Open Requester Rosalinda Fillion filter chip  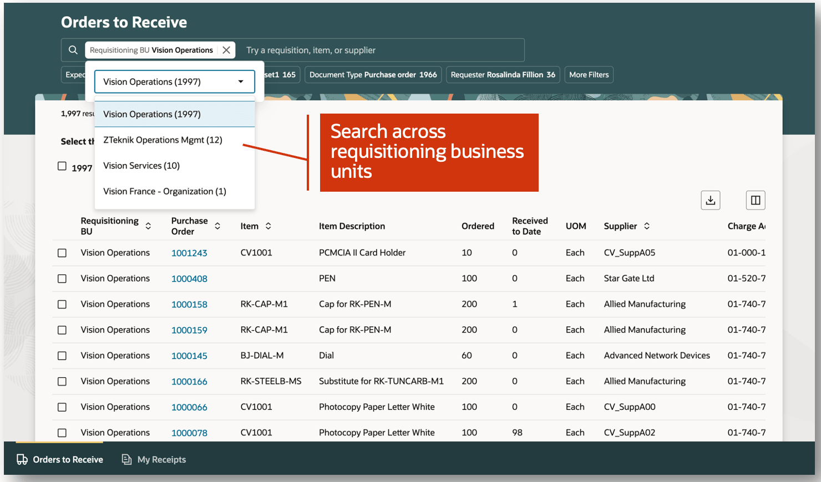tap(503, 75)
